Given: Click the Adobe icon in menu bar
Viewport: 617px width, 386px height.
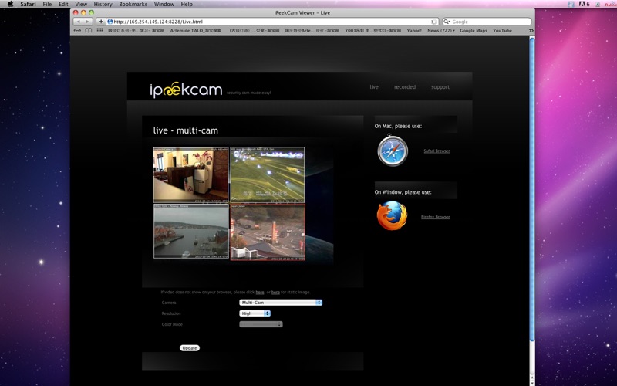Looking at the screenshot, I should (x=580, y=4).
